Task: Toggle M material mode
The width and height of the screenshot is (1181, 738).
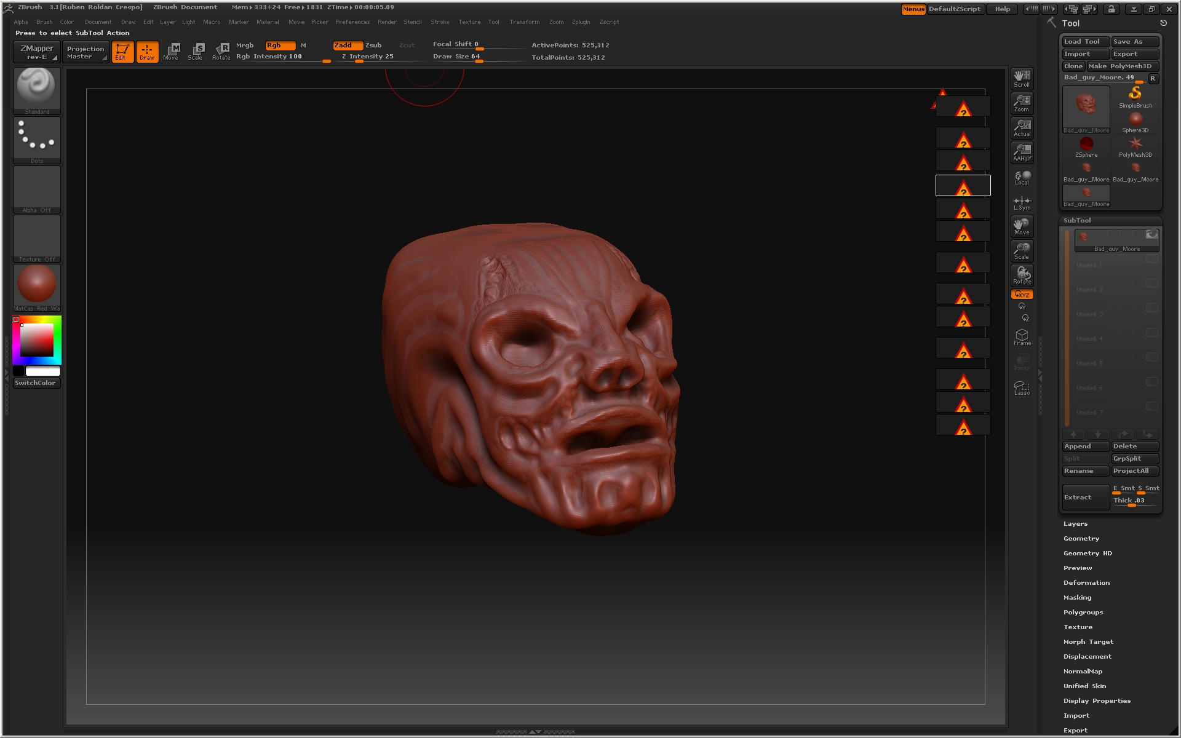Action: click(x=303, y=46)
